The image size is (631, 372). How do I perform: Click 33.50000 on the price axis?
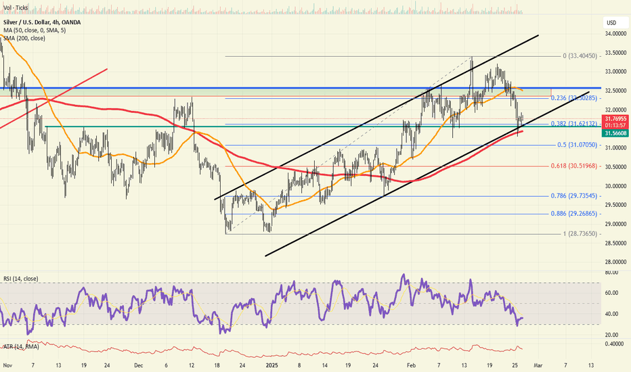tap(615, 53)
